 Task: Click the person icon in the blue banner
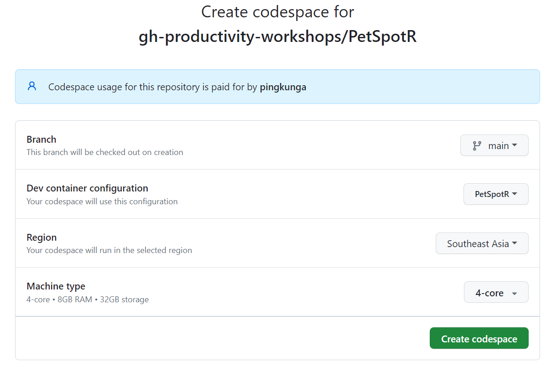31,86
